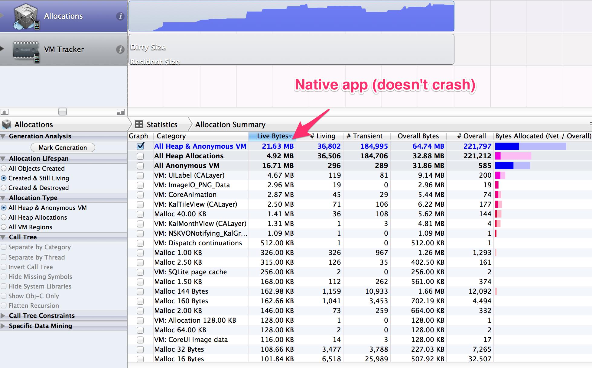
Task: Expand Call Tree Constraints section
Action: click(3, 316)
